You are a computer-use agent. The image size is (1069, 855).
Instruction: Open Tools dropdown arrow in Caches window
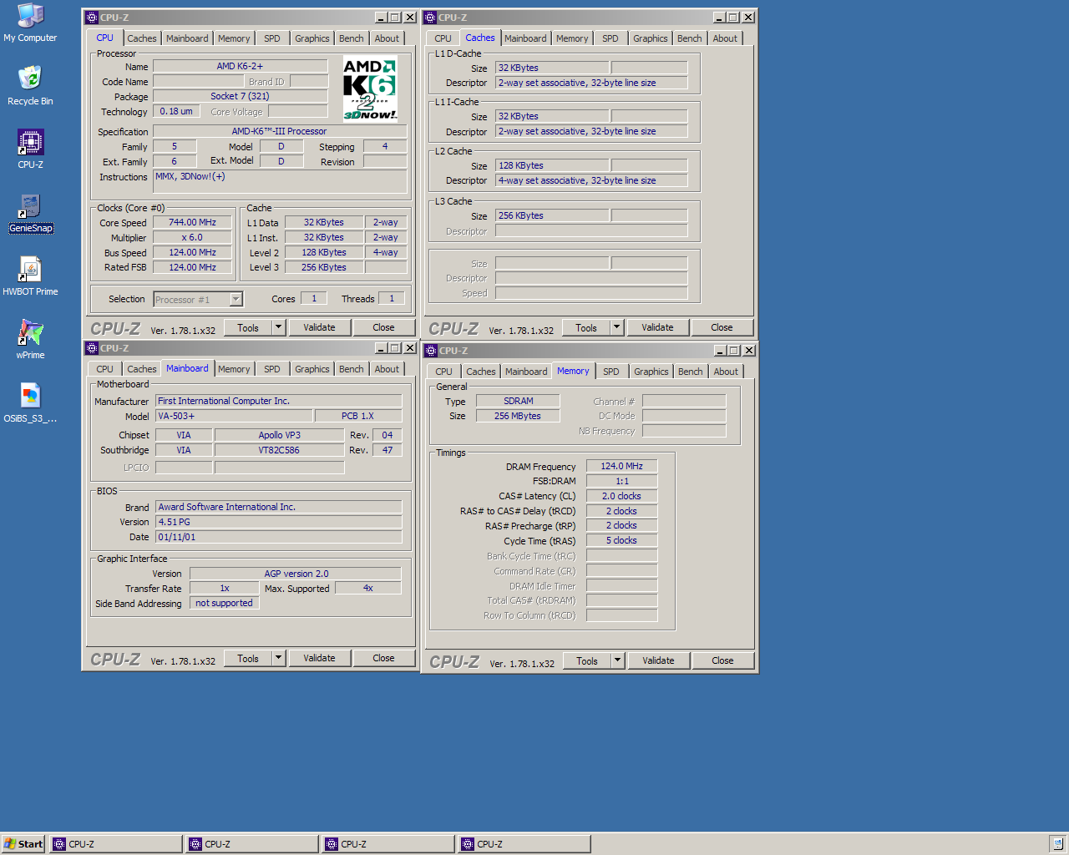[x=617, y=327]
